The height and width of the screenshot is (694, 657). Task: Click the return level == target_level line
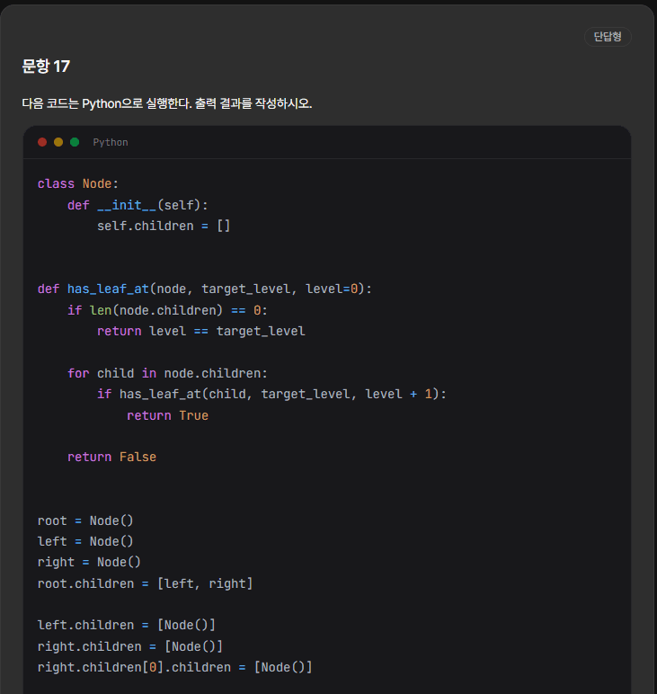point(201,331)
